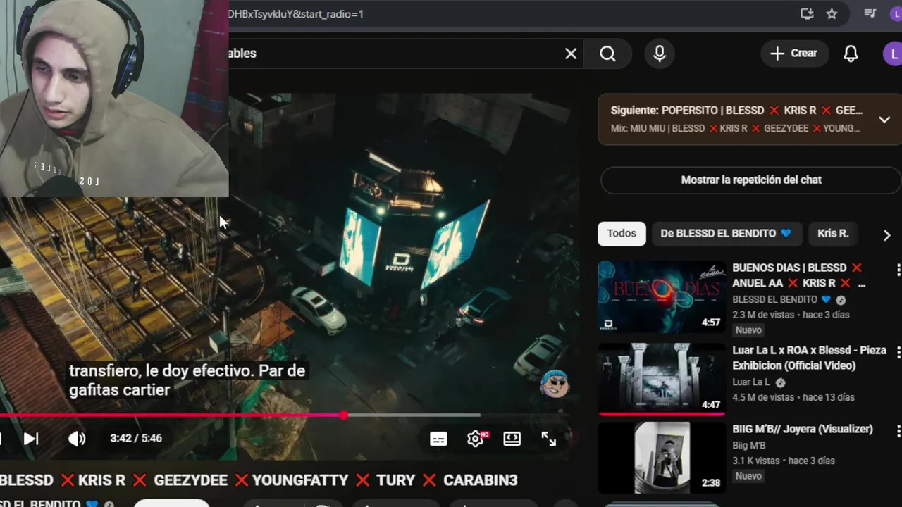
Task: Open the Luar La L channel name
Action: pyautogui.click(x=751, y=382)
